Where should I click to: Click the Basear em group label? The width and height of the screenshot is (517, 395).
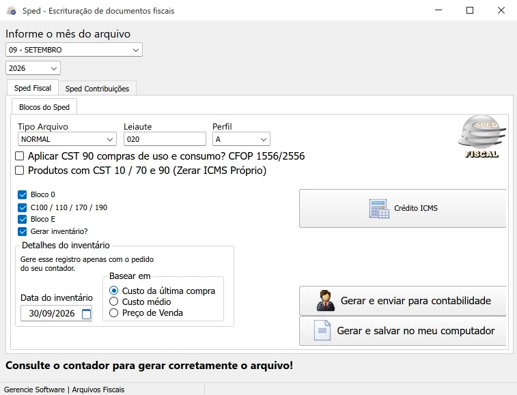pos(130,276)
